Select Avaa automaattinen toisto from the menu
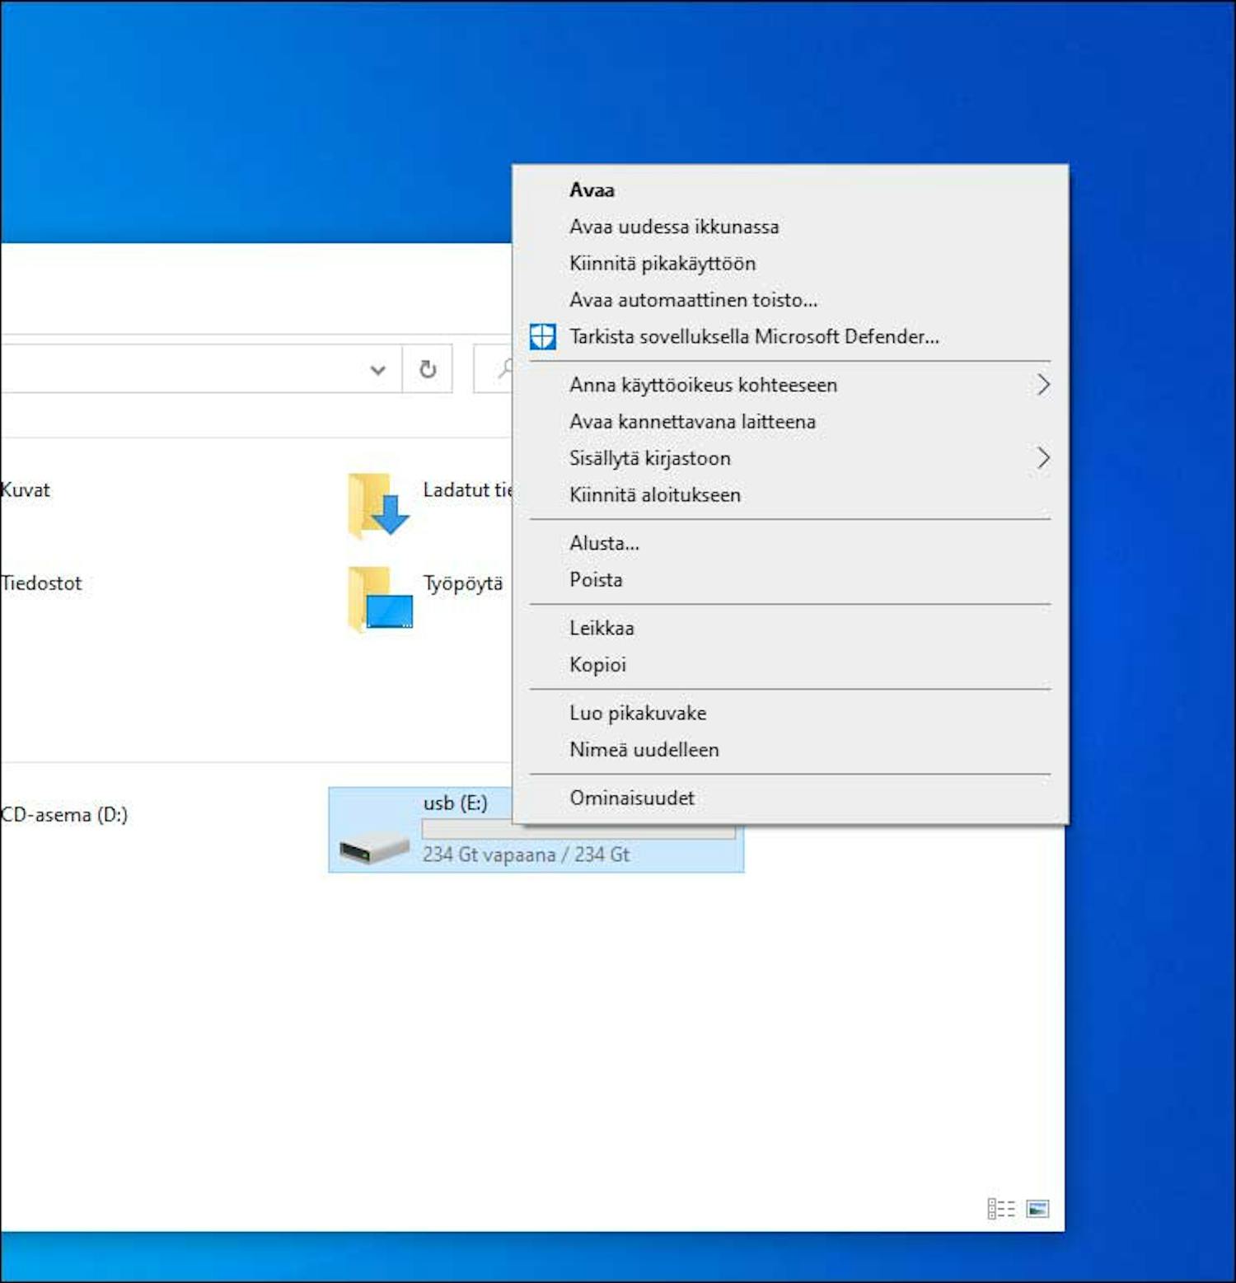 point(692,299)
